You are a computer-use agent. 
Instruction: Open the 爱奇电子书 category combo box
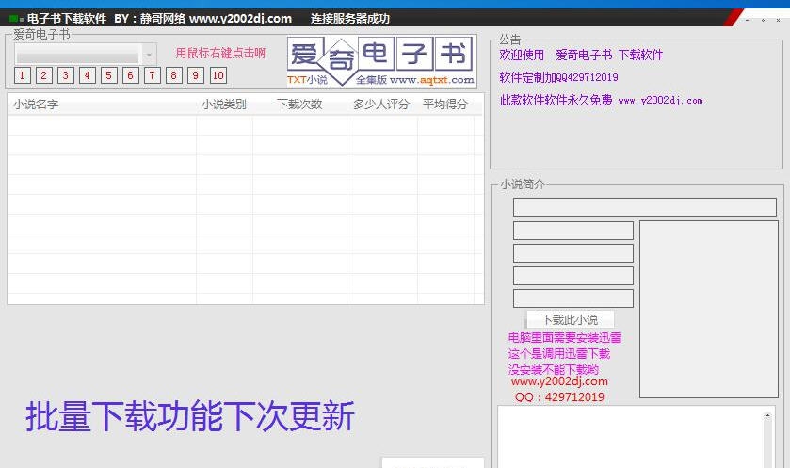click(x=86, y=54)
